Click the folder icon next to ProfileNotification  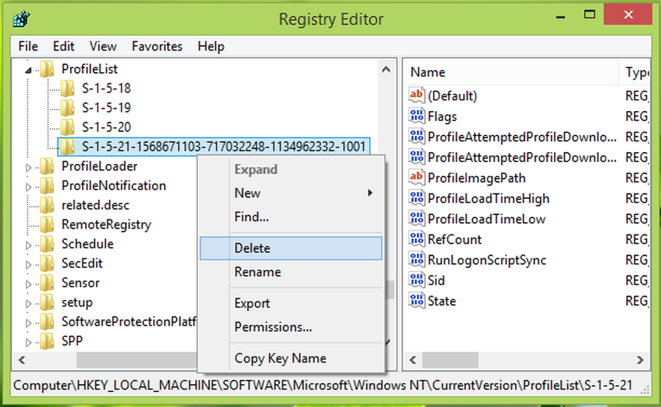[47, 186]
